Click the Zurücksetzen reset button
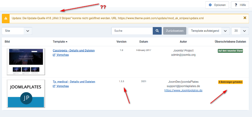This screenshot has width=252, height=117. coord(175,31)
